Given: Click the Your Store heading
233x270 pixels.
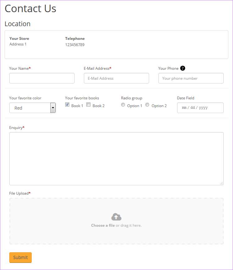Looking at the screenshot, I should (x=19, y=39).
